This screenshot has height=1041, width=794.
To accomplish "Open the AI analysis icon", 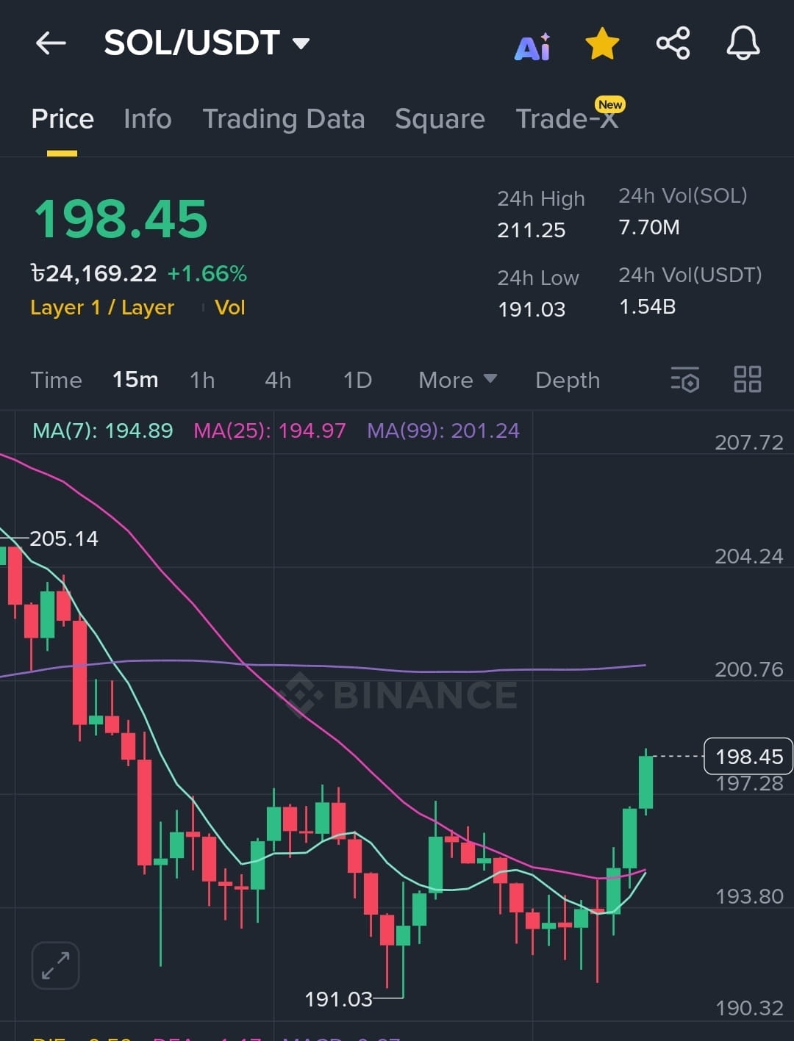I will [532, 46].
